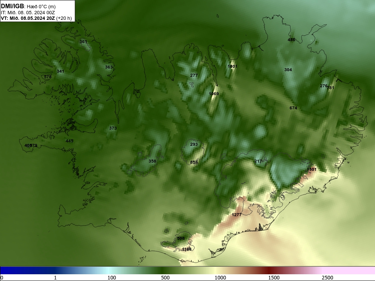Click the 486 value label in the northeast
The height and width of the screenshot is (281, 375).
291,40
